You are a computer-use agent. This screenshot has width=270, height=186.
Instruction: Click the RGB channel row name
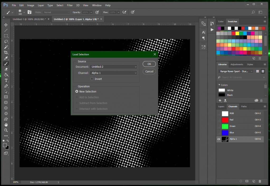pos(232,114)
